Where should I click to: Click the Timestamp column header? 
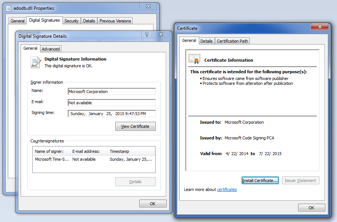pyautogui.click(x=119, y=151)
